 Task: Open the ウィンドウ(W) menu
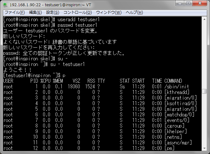click(109, 12)
